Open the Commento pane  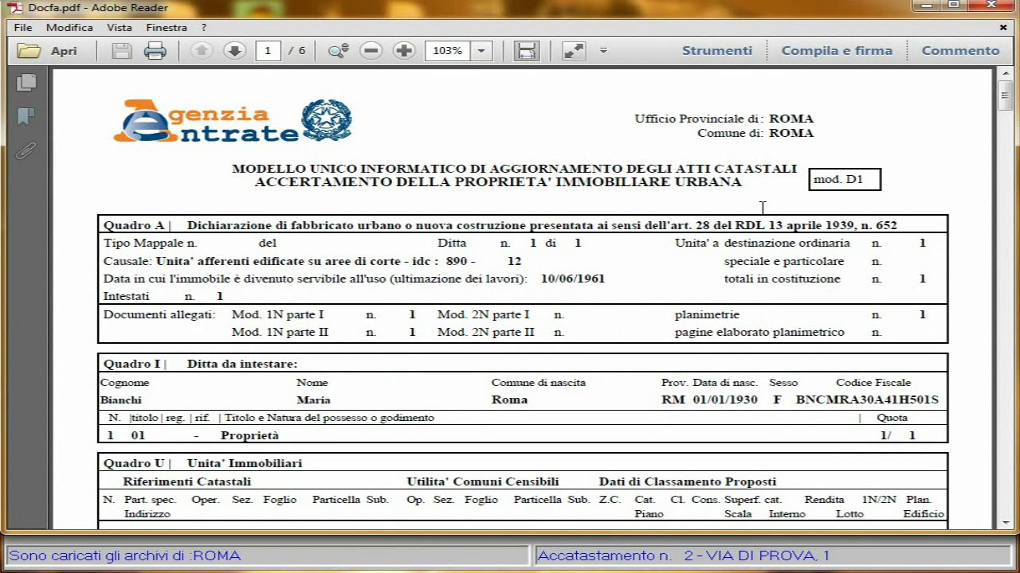coord(960,50)
